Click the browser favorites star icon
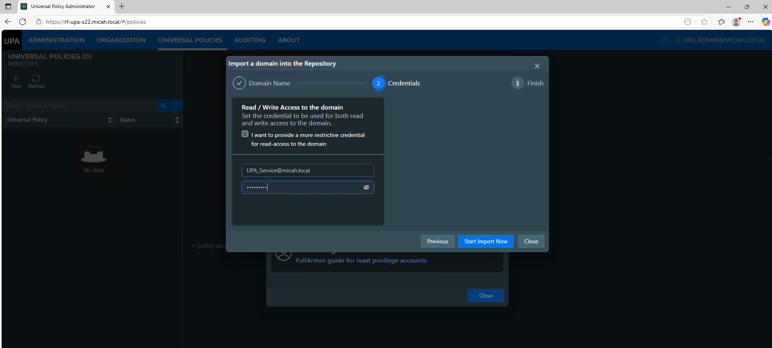772x348 pixels. tap(704, 22)
